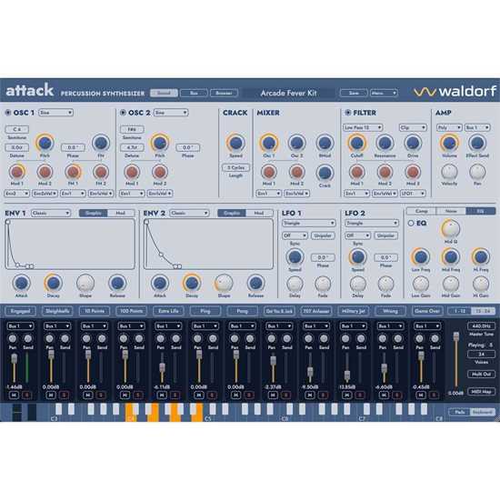
Task: Adjust the ENV 1 Attack knob
Action: tap(22, 283)
